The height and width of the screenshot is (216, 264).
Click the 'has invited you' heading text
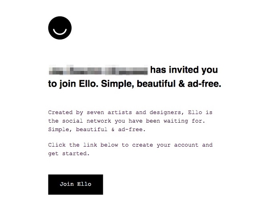[184, 70]
